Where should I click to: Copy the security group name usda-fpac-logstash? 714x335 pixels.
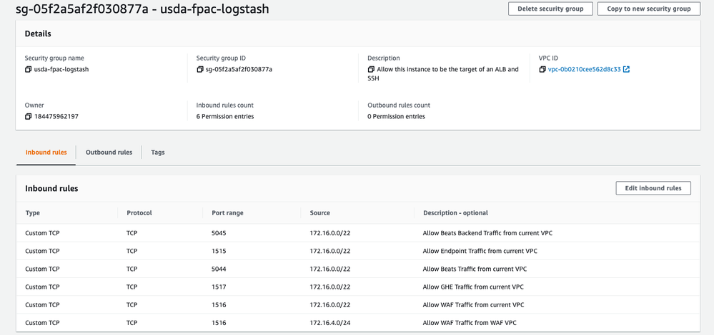click(29, 70)
